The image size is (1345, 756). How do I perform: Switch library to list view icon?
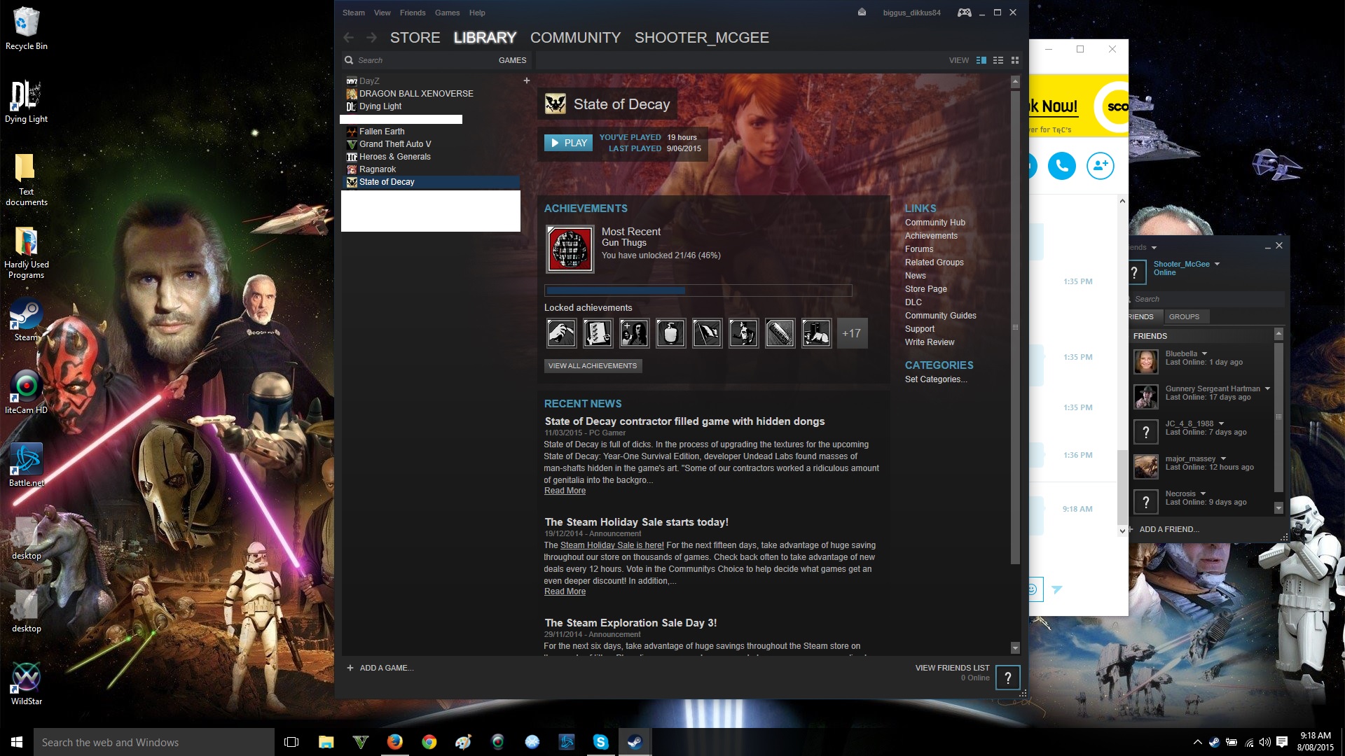pos(998,60)
